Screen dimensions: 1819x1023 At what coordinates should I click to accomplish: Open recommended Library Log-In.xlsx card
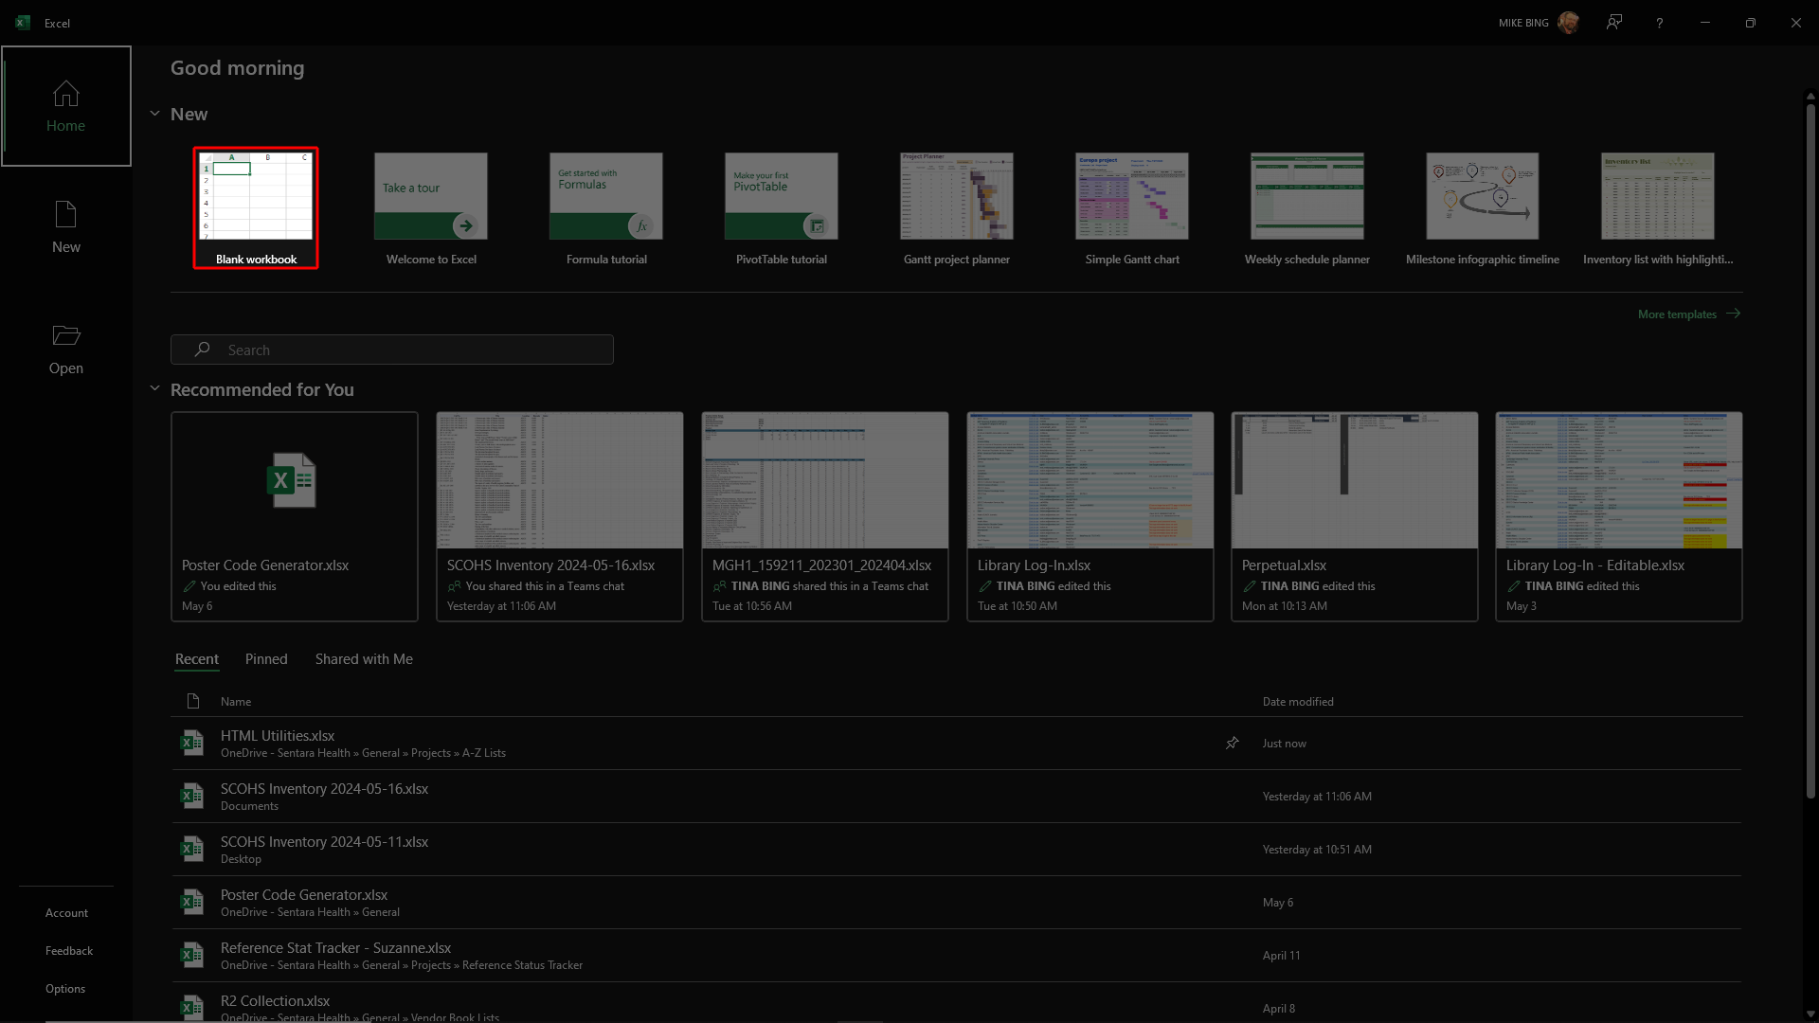point(1090,516)
